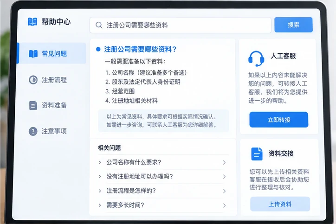Click right arrow on 公司名称有什么要求? row

[x=224, y=162]
